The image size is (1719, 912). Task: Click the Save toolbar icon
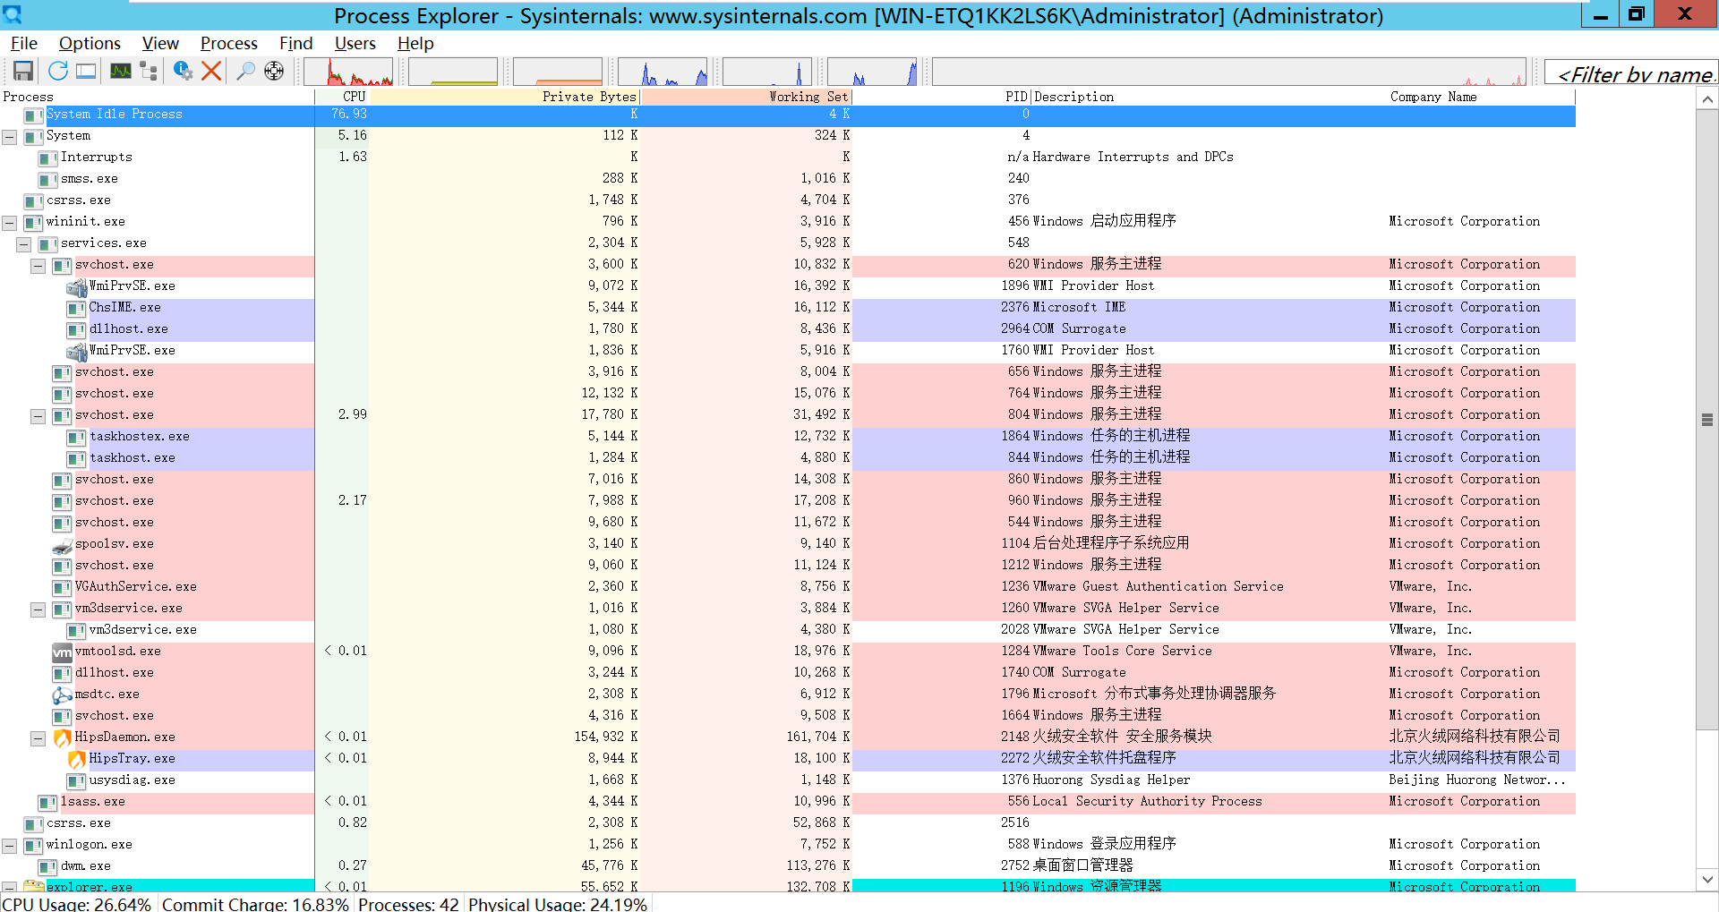pos(23,71)
